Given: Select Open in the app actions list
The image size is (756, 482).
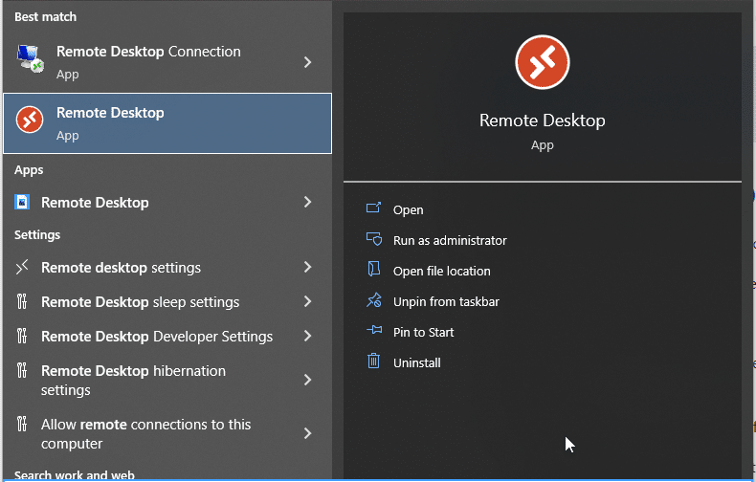Looking at the screenshot, I should (408, 210).
